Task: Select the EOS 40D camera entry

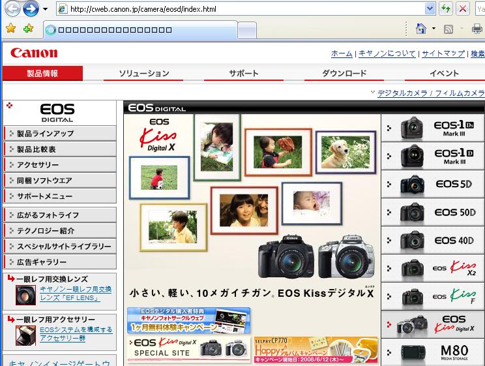Action: point(433,240)
